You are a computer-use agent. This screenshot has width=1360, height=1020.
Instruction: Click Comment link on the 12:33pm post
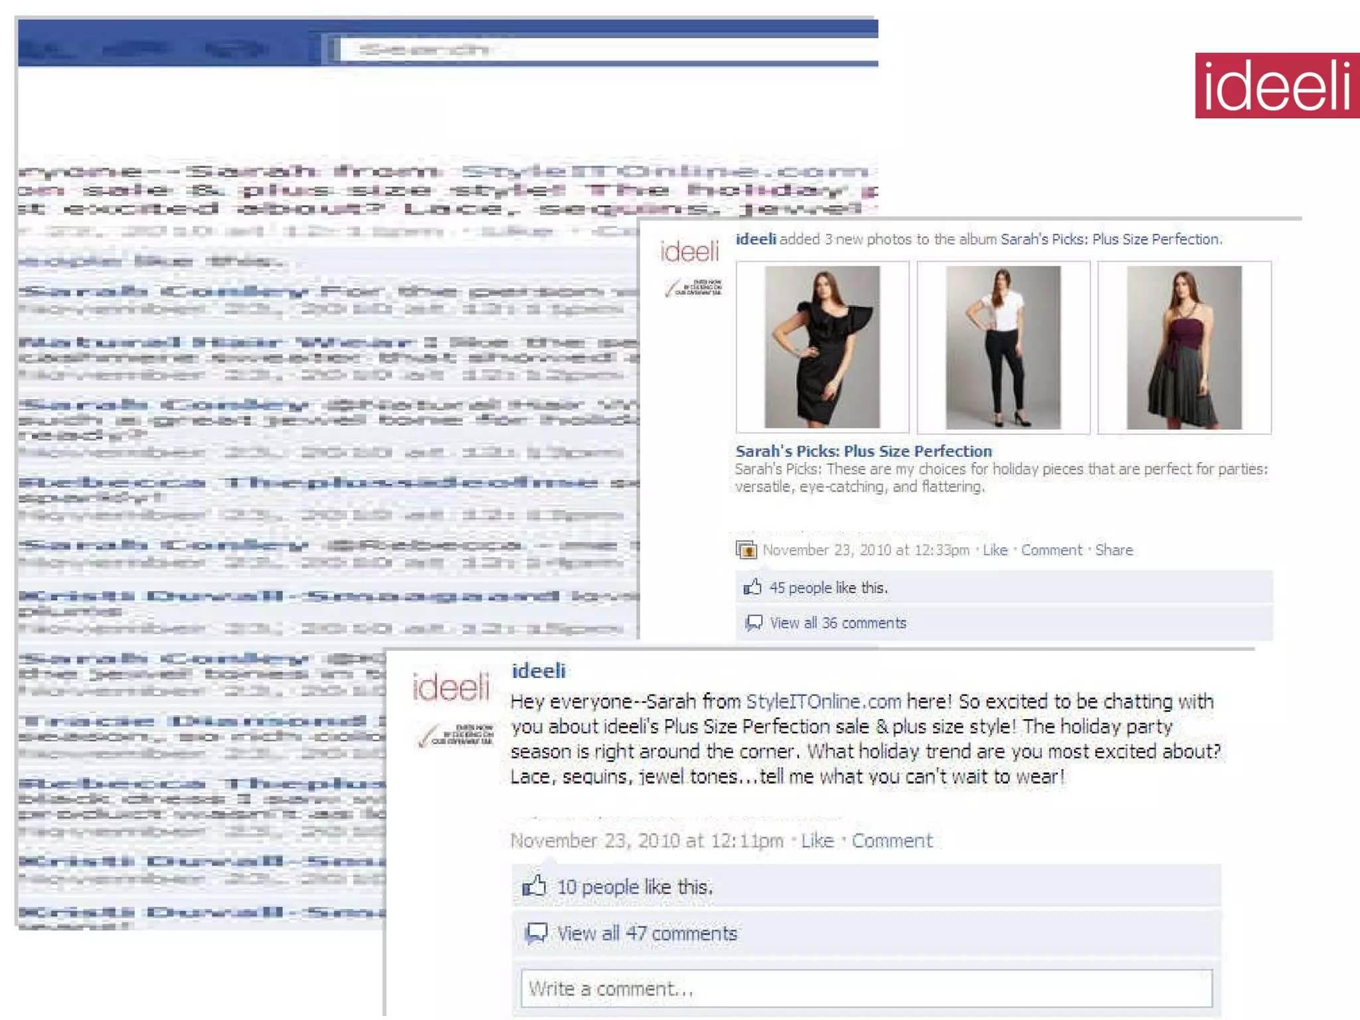click(x=1051, y=550)
